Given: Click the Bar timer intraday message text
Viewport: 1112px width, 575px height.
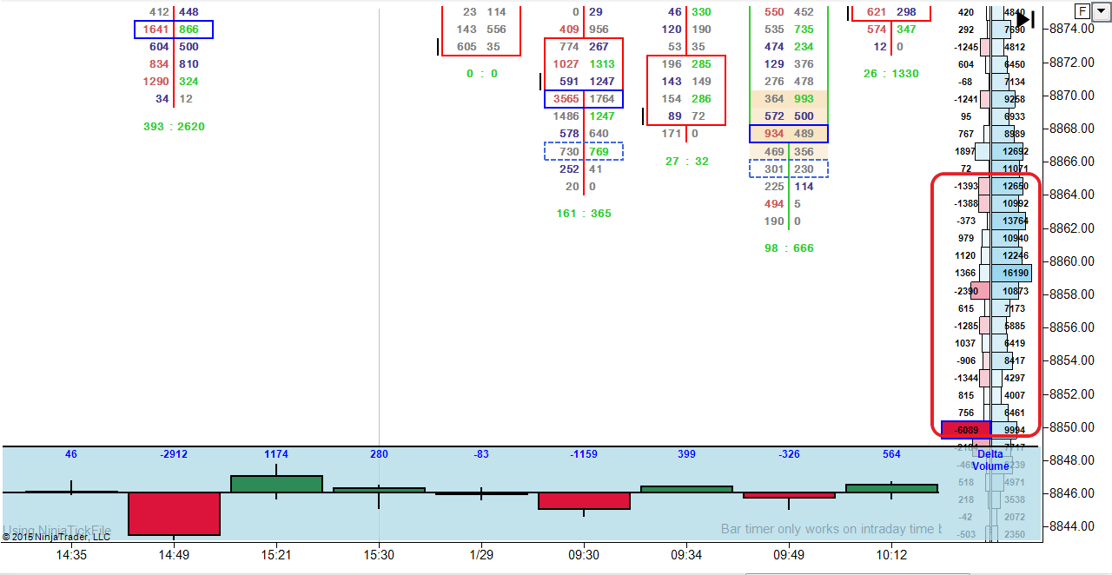Looking at the screenshot, I should pos(831,528).
